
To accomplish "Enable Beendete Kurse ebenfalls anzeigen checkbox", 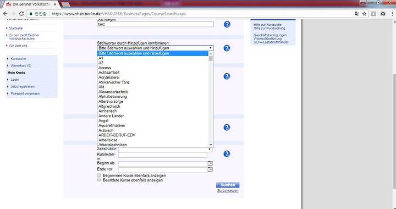I will coord(99,180).
